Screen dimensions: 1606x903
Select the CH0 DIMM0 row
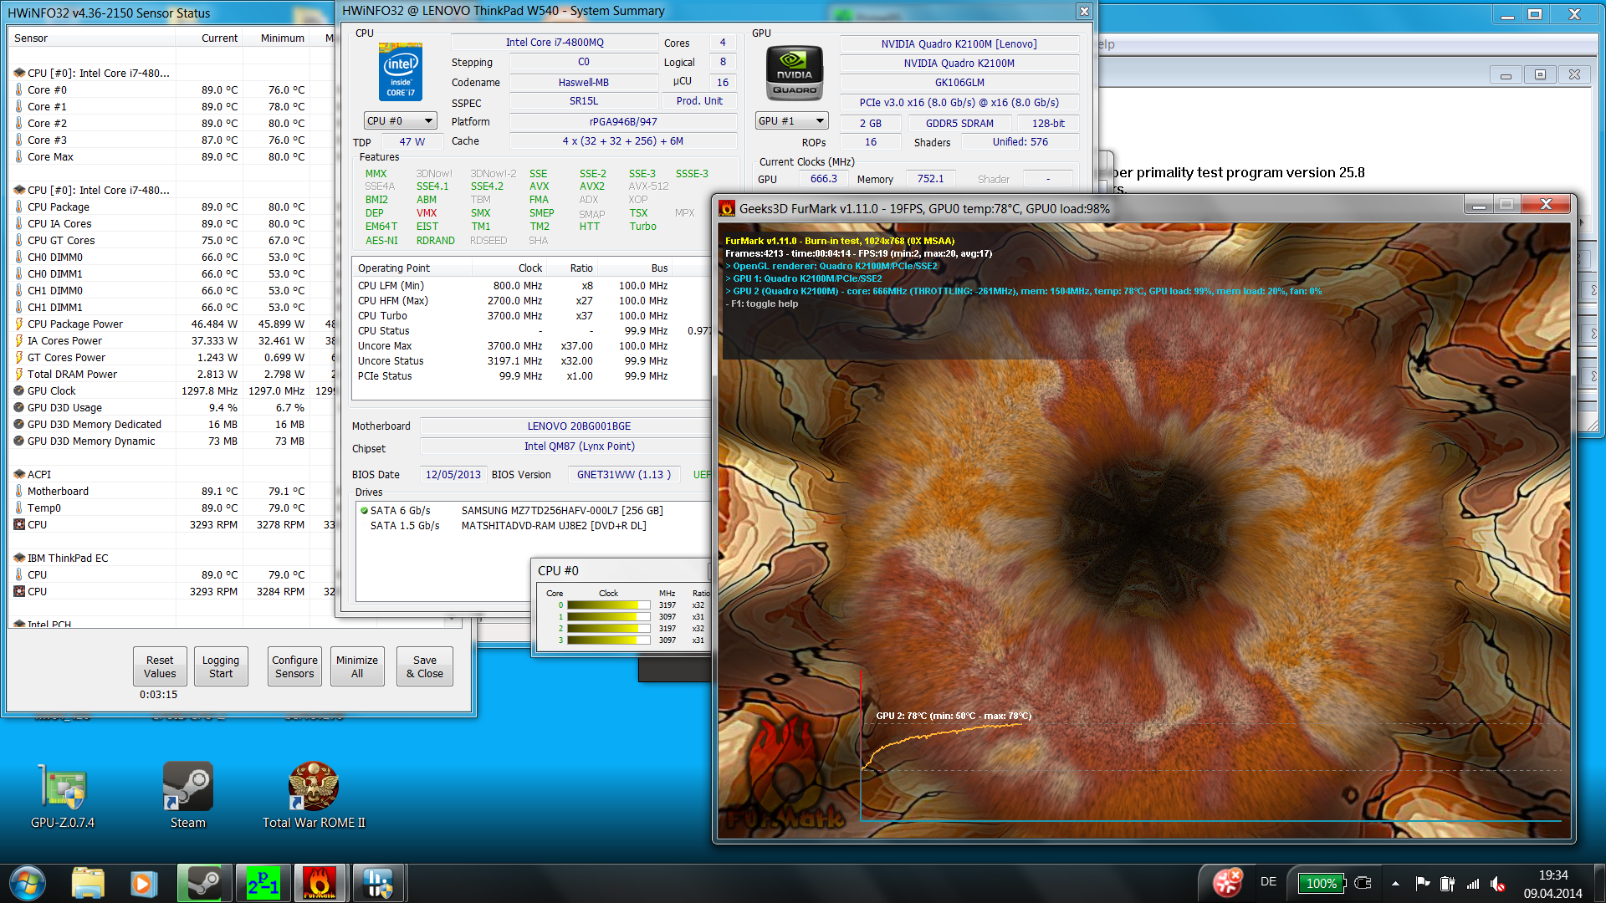click(170, 257)
